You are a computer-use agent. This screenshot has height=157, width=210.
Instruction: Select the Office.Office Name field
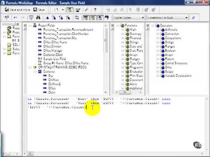(x=55, y=42)
